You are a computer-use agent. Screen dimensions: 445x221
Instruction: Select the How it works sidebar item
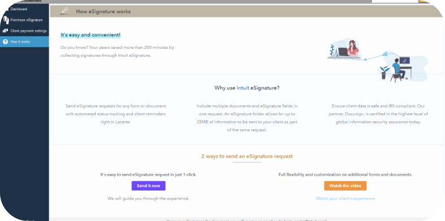[24, 42]
